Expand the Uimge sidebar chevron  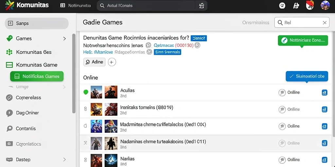tap(64, 87)
